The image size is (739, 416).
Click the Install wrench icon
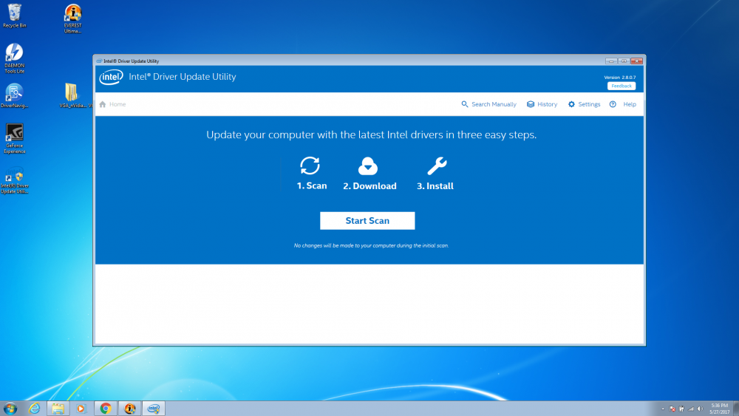click(x=437, y=166)
